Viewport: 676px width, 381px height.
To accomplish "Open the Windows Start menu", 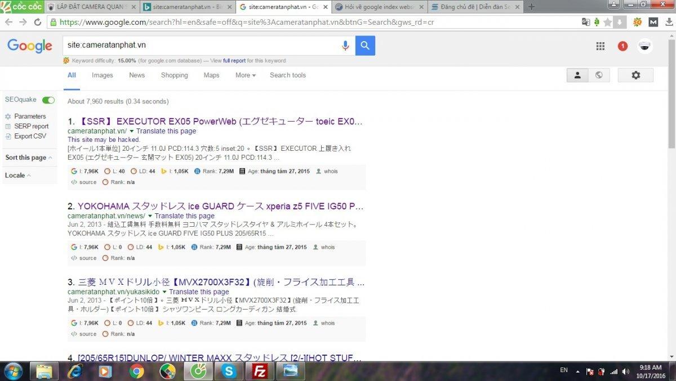I will (13, 371).
